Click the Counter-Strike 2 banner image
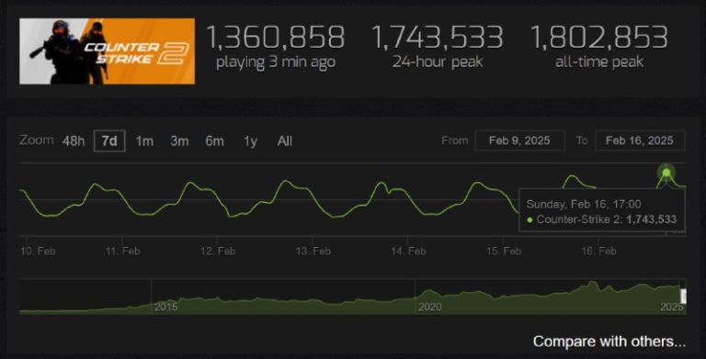Screen dimensions: 706x359 108,51
